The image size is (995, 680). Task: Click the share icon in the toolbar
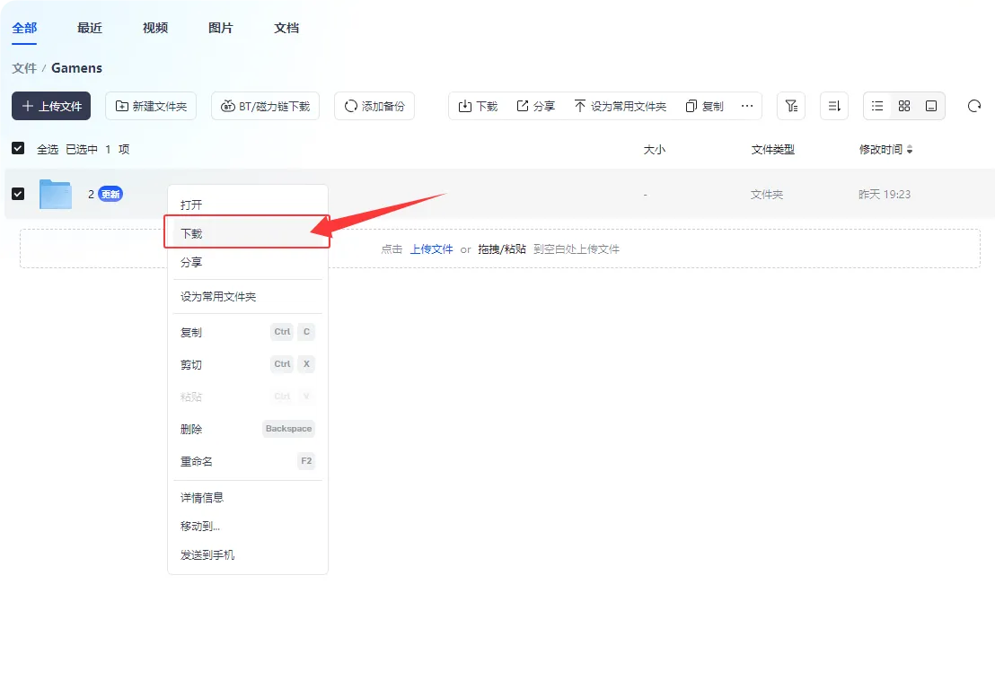coord(527,105)
